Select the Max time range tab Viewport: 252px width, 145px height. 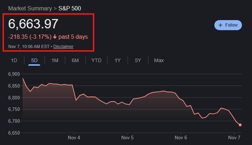(x=159, y=60)
